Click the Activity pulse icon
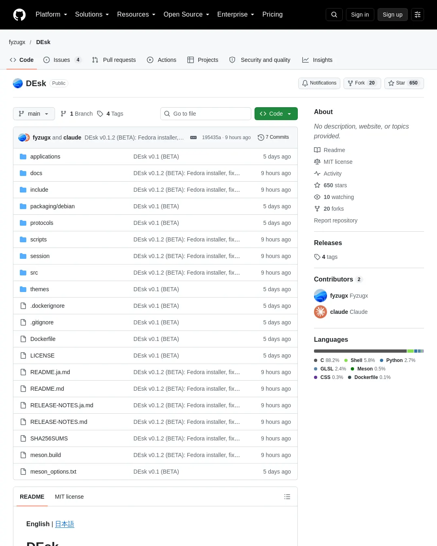Image resolution: width=437 pixels, height=546 pixels. point(317,174)
